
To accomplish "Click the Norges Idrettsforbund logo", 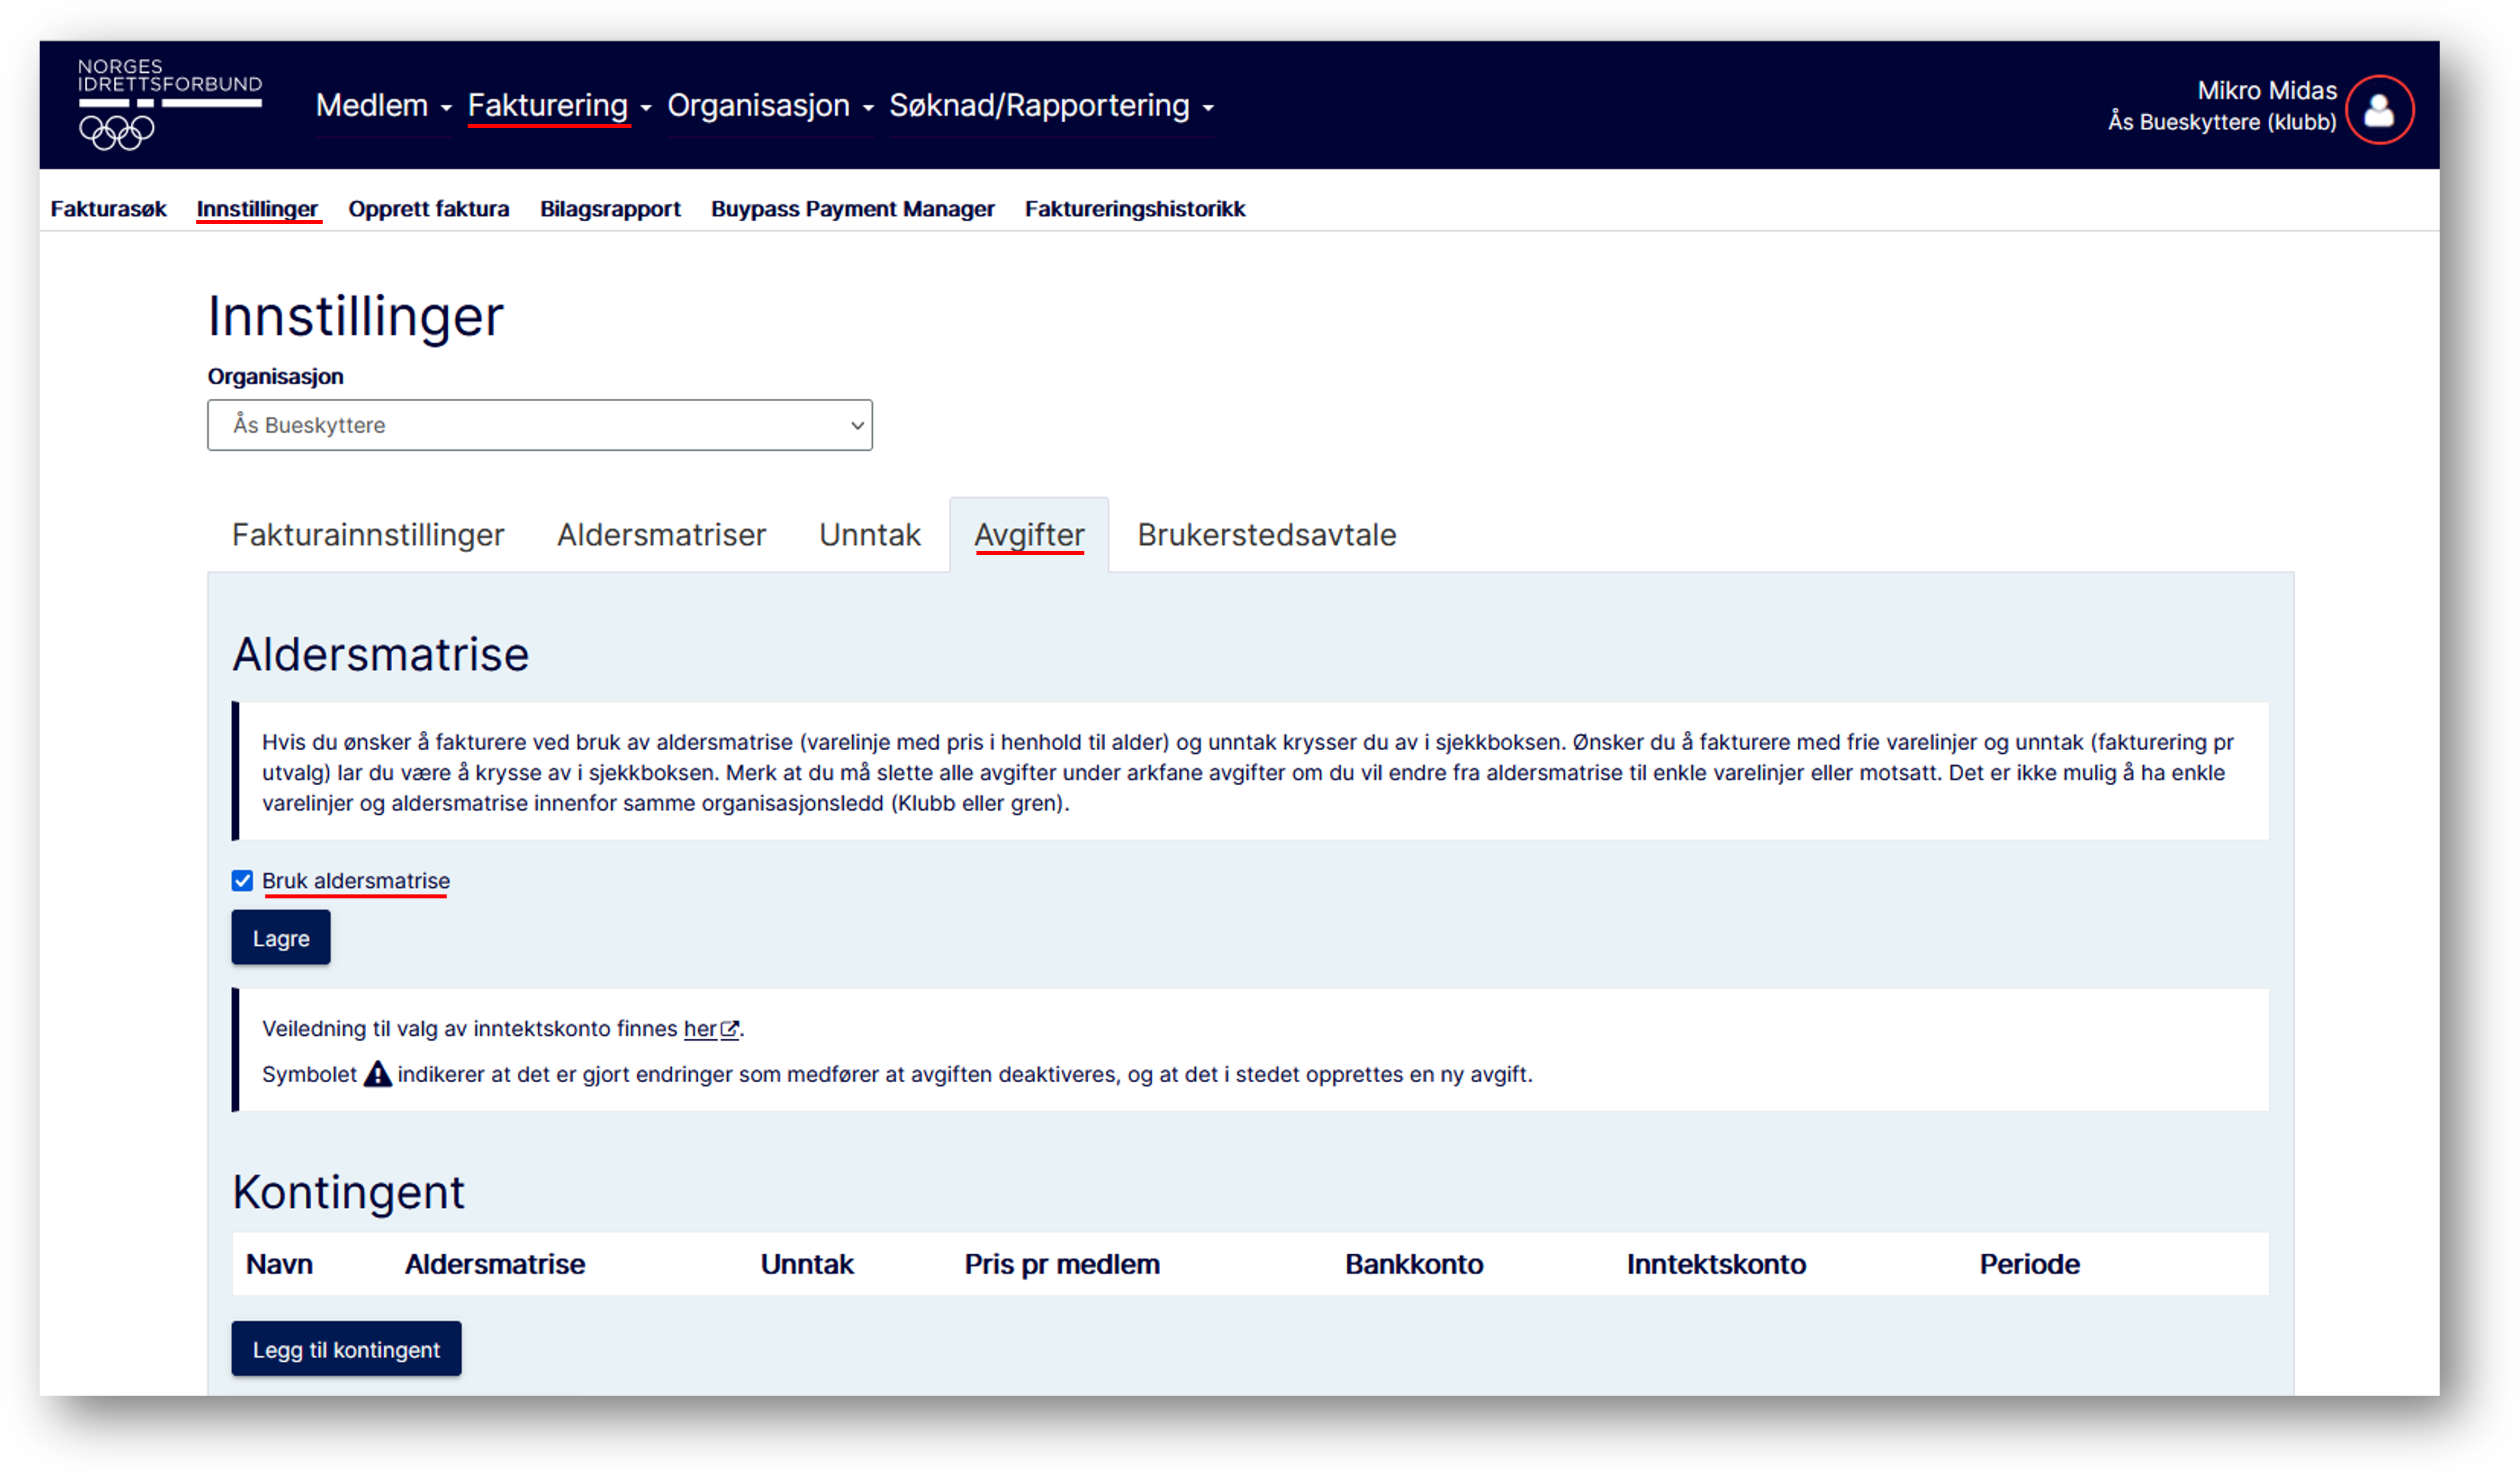I will click(x=170, y=104).
